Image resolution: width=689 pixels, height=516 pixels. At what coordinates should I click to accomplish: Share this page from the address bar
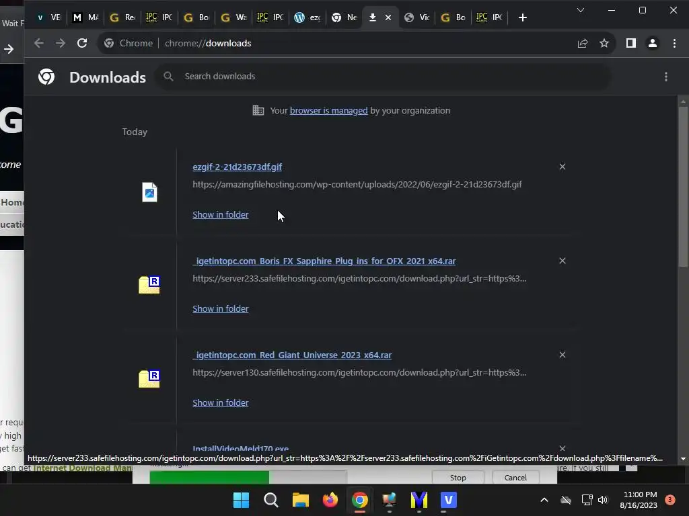pos(583,43)
